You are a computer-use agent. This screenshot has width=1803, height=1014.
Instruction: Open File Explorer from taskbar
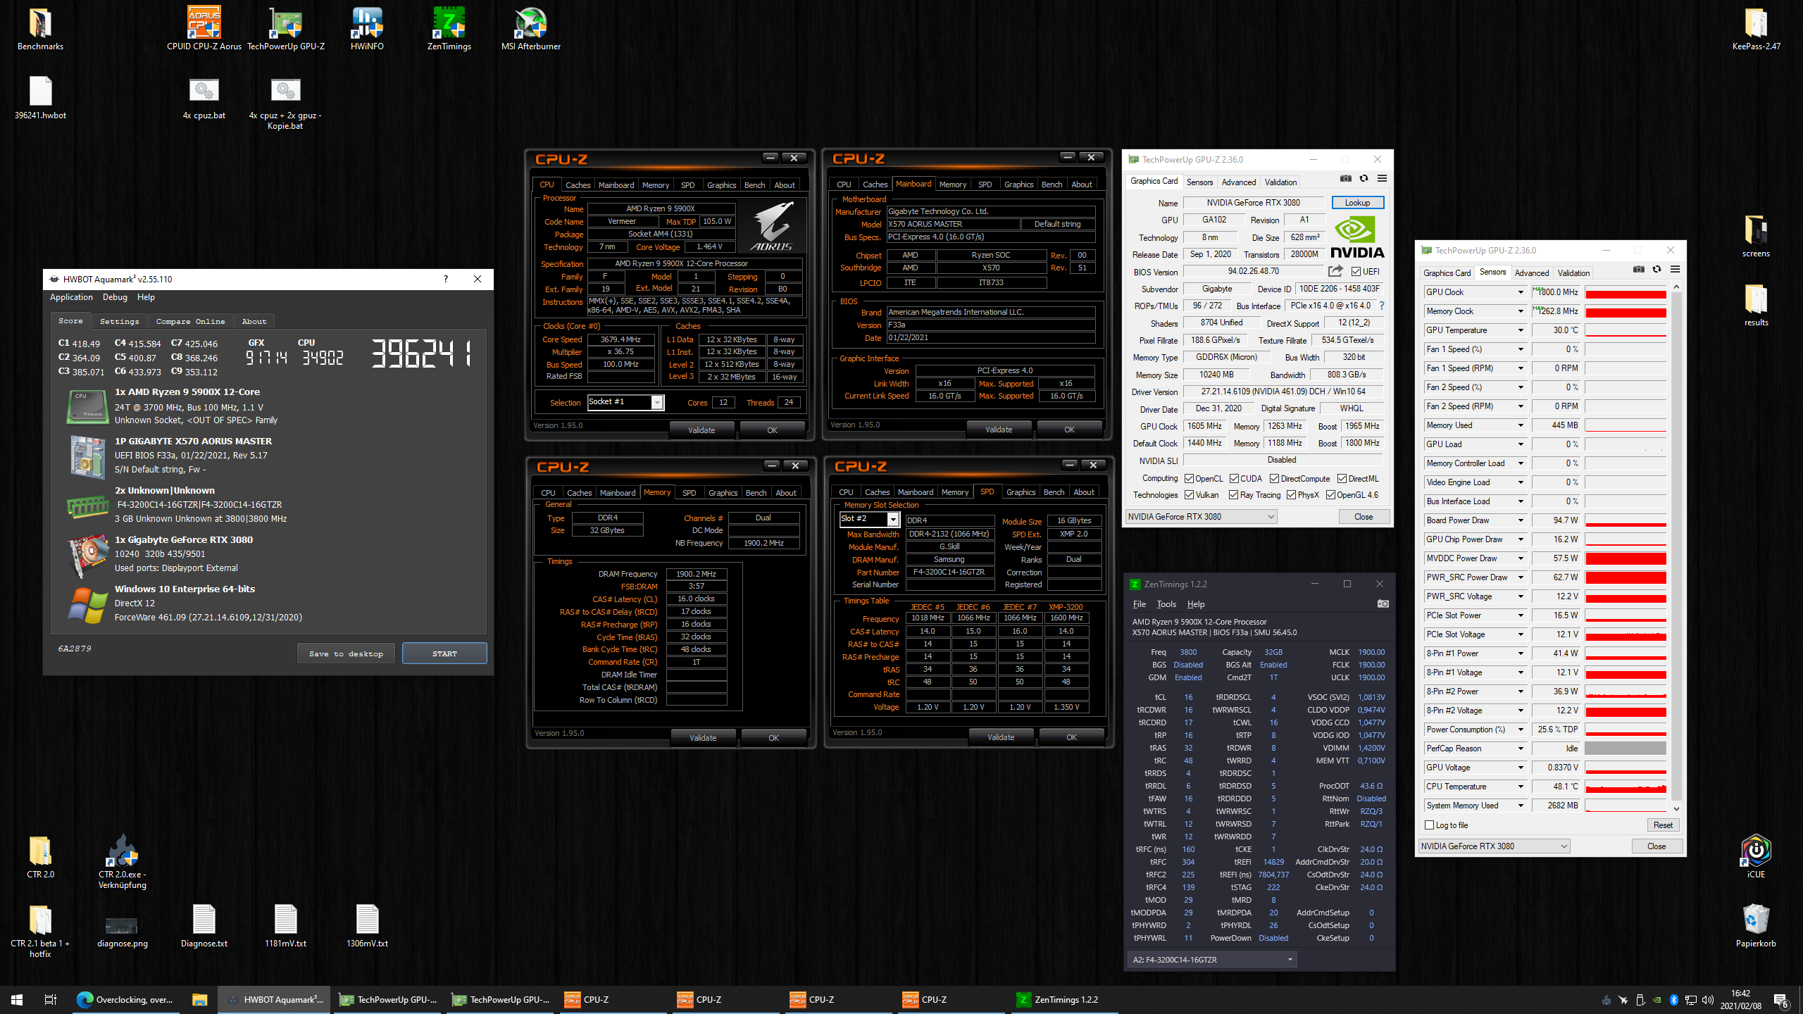click(x=199, y=999)
